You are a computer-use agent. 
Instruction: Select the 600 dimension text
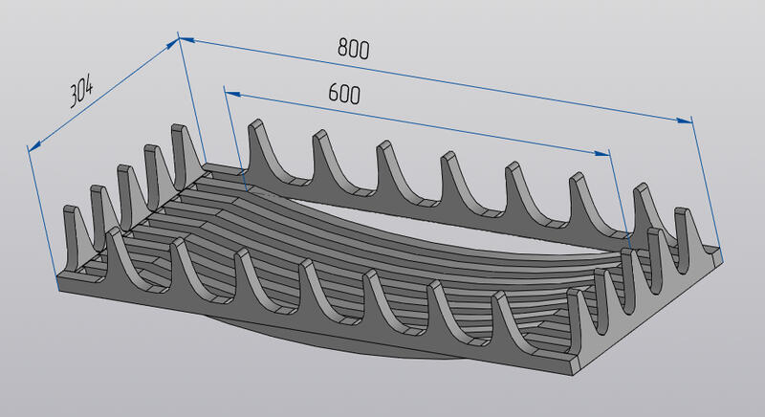tap(343, 94)
